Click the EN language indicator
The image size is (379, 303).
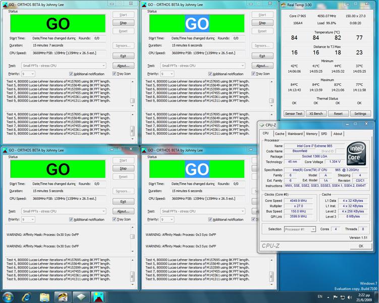point(320,296)
